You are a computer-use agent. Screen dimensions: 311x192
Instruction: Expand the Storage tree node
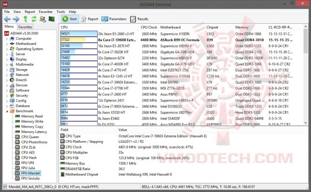click(7, 70)
